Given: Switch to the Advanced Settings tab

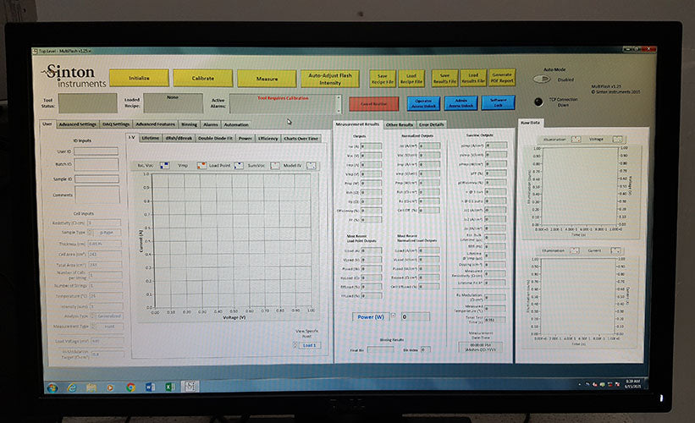Looking at the screenshot, I should [x=78, y=124].
